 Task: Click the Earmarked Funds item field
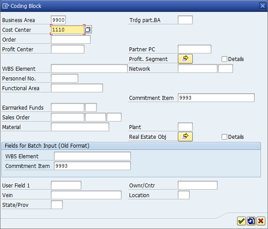pyautogui.click(x=91, y=108)
